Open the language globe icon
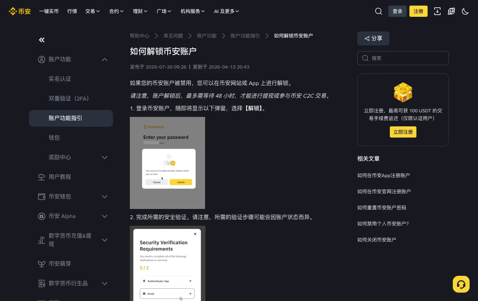Image resolution: width=478 pixels, height=301 pixels. click(451, 11)
